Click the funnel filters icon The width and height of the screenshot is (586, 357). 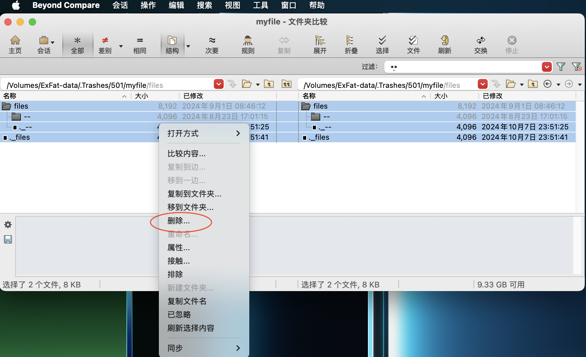click(x=561, y=67)
